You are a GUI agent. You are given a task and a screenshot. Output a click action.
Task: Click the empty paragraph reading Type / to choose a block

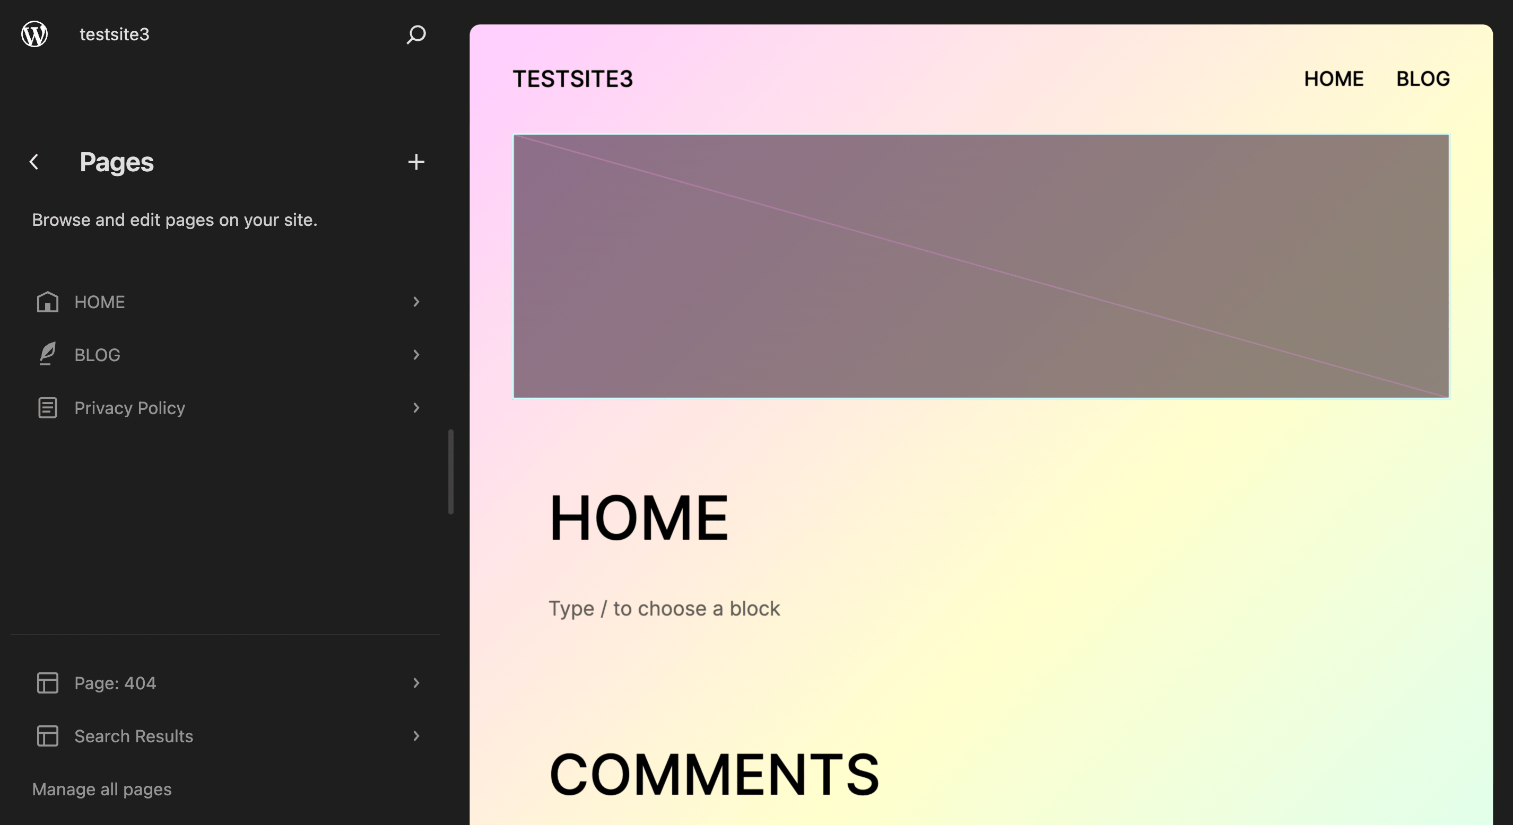tap(664, 608)
